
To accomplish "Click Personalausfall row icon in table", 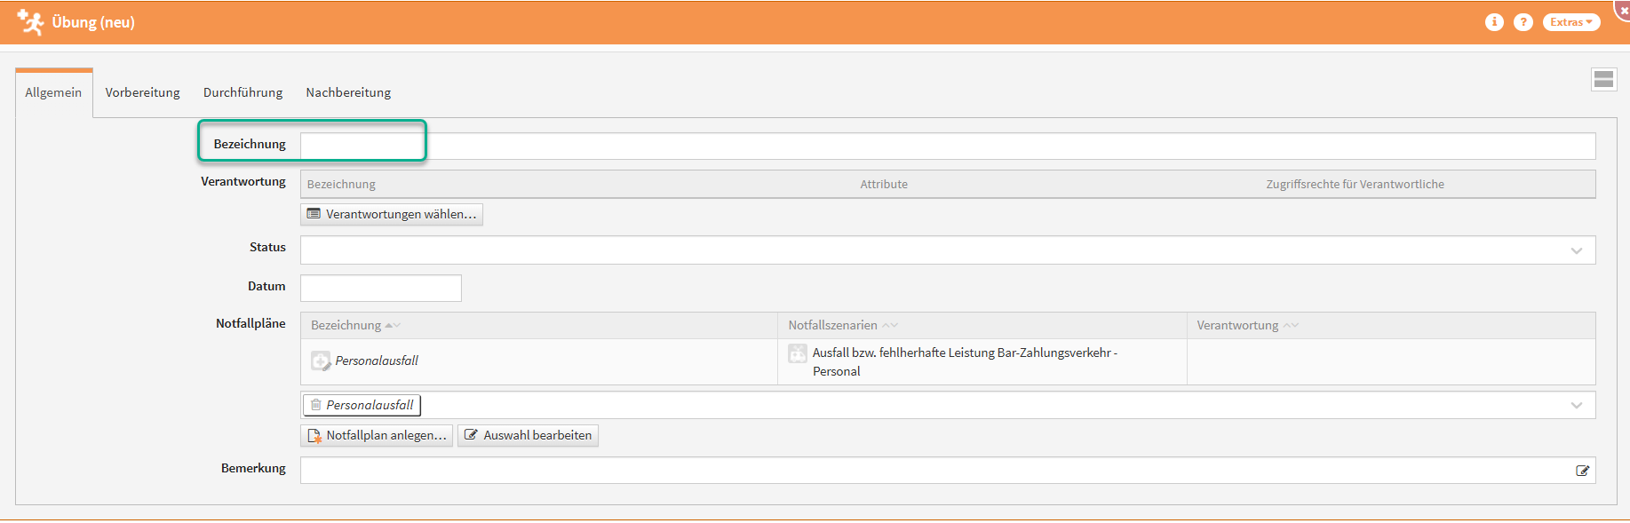I will (321, 361).
